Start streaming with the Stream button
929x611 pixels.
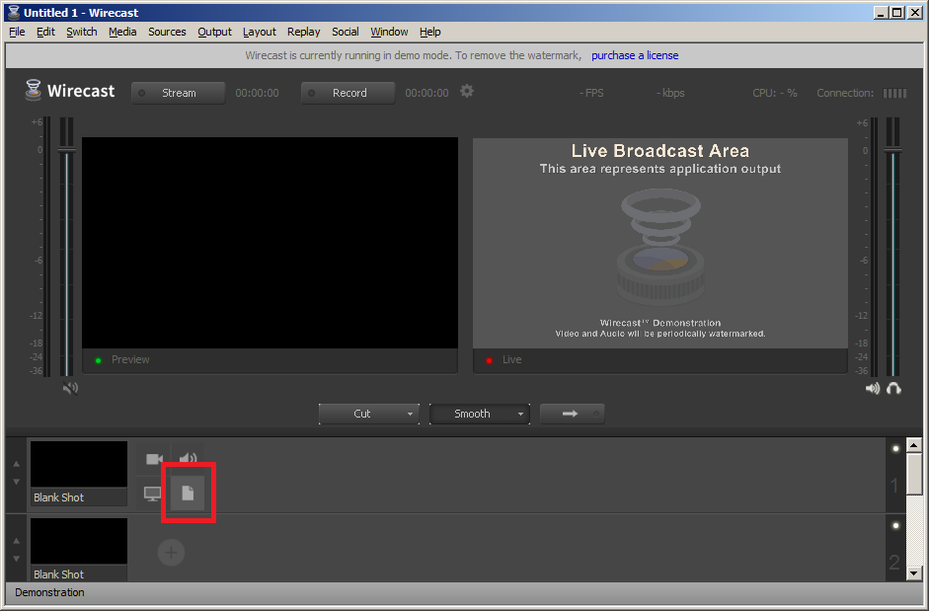coord(179,93)
